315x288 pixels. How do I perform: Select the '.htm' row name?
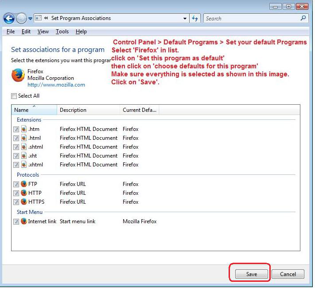tap(34, 129)
